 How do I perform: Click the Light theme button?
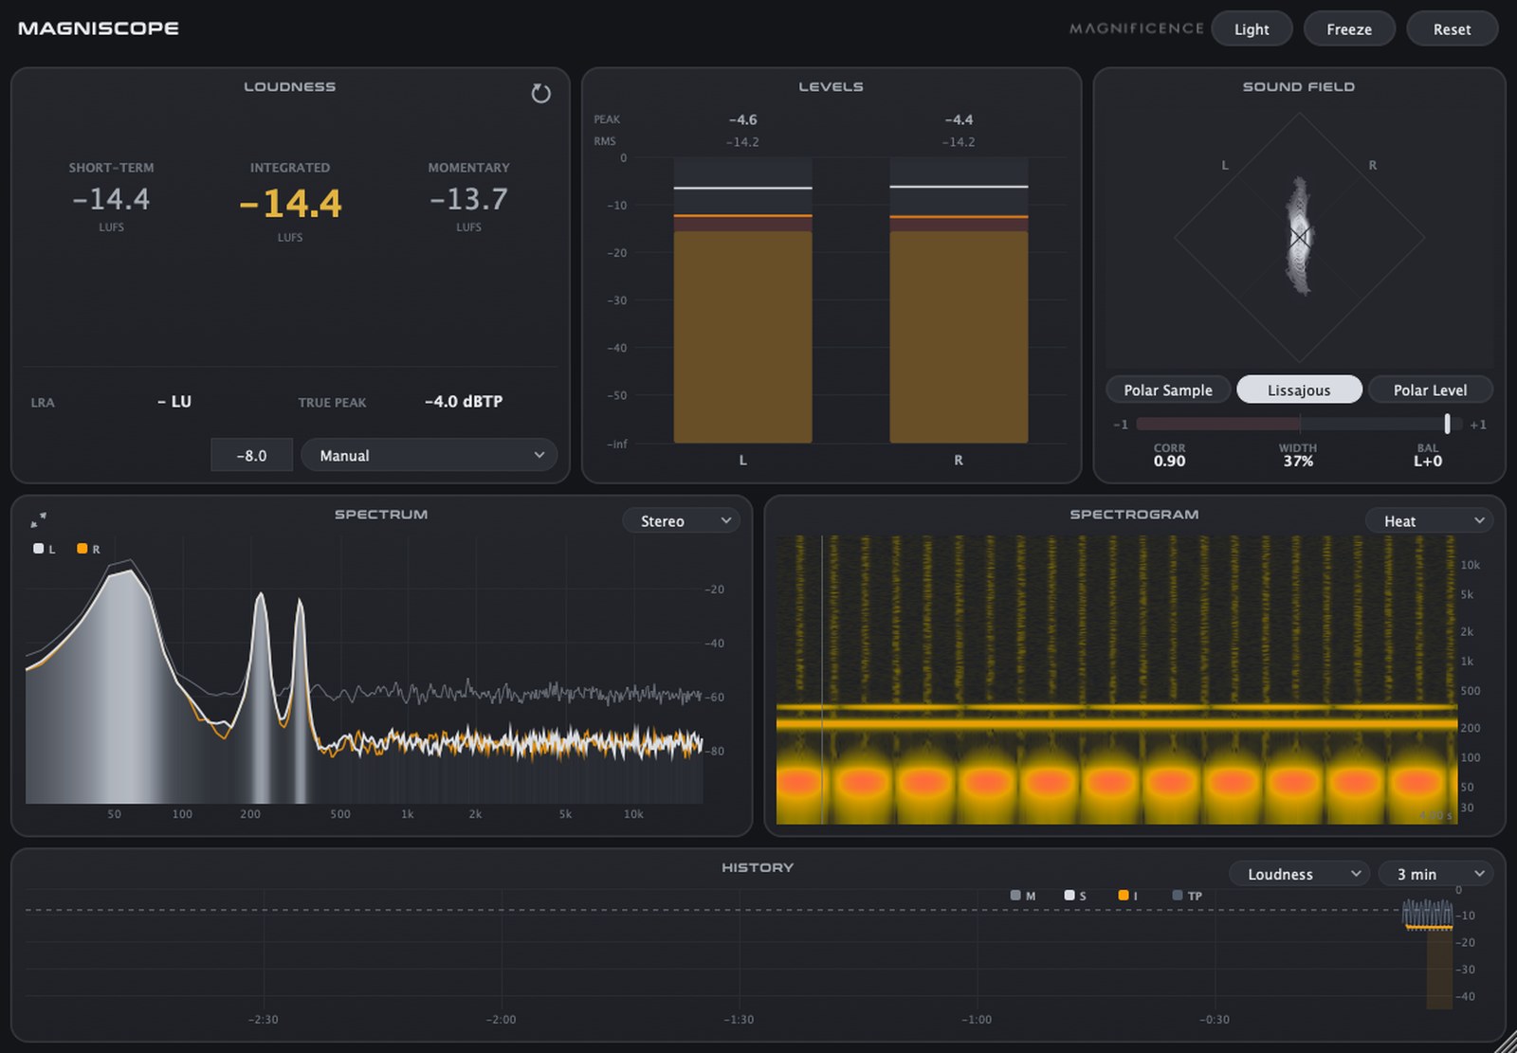(x=1252, y=29)
